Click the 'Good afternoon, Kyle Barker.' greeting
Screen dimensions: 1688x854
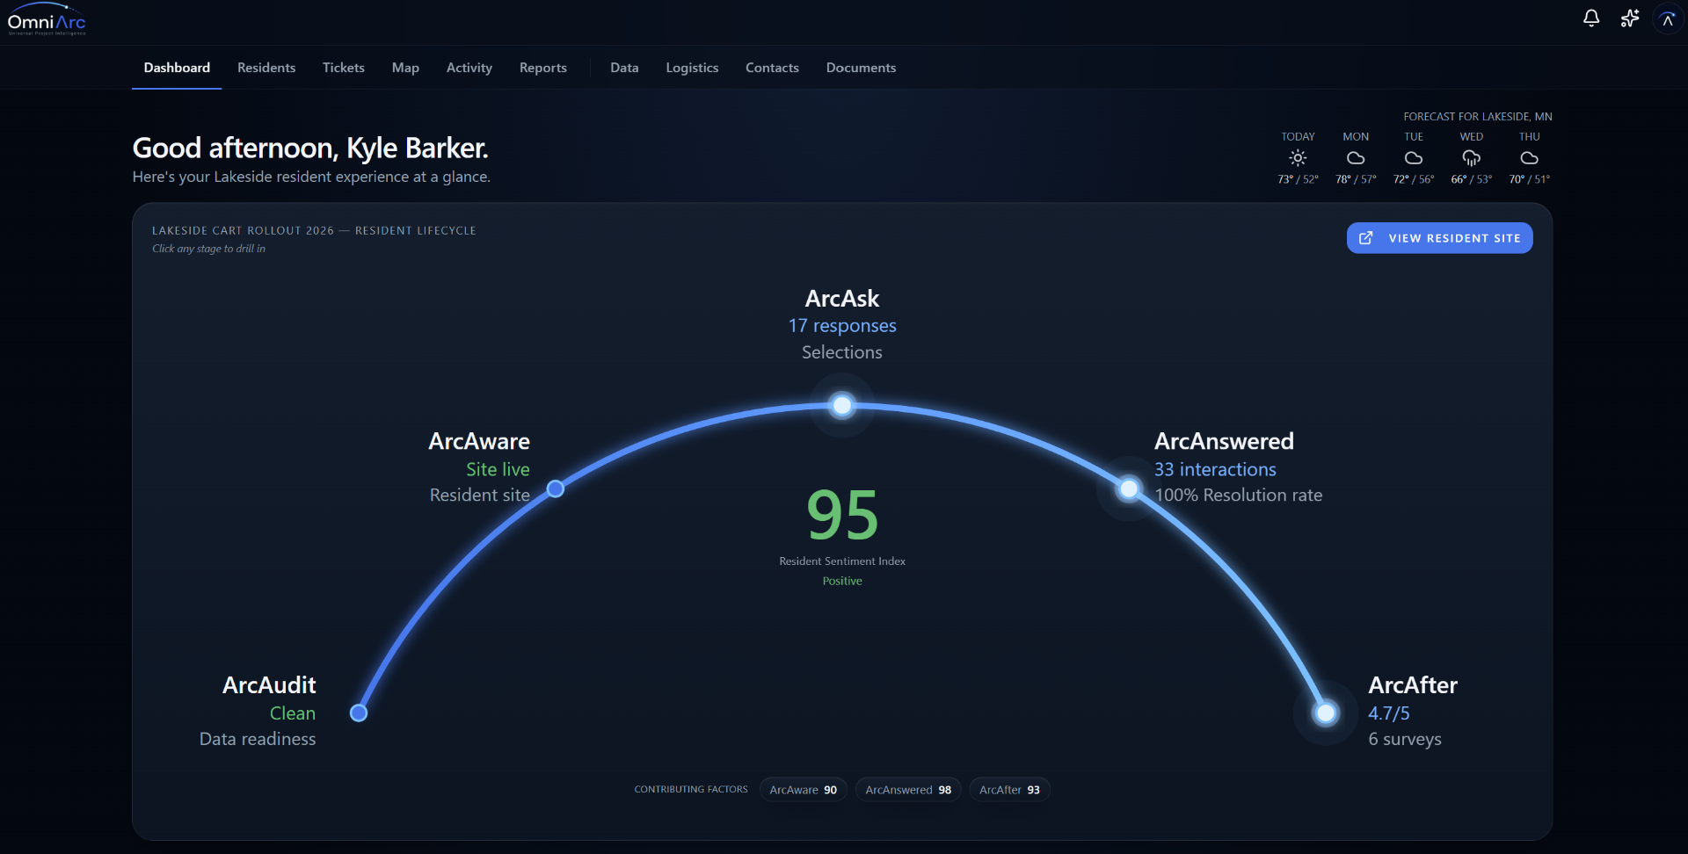(x=310, y=148)
